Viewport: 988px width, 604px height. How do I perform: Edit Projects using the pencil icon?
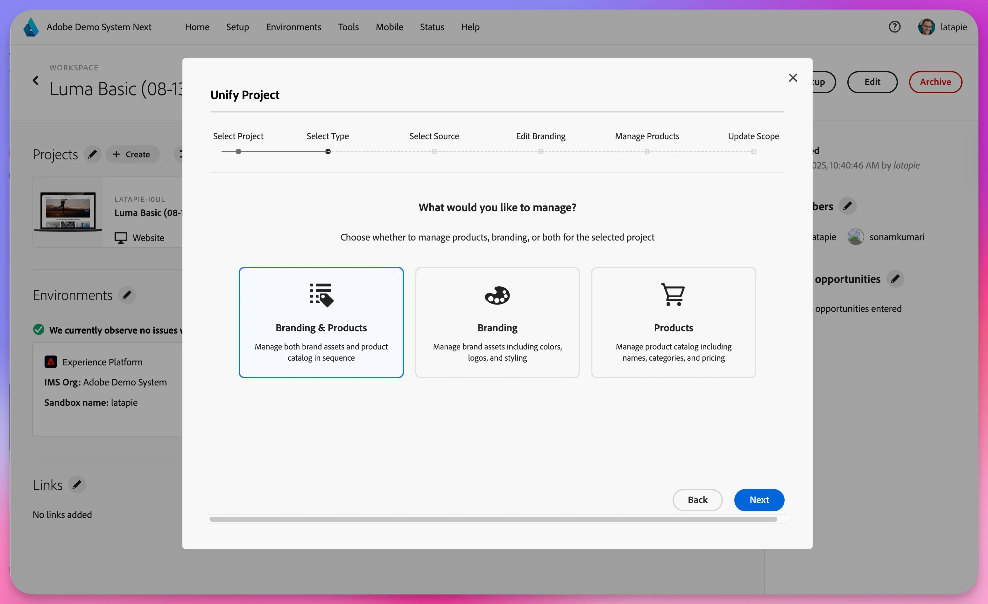pyautogui.click(x=93, y=154)
